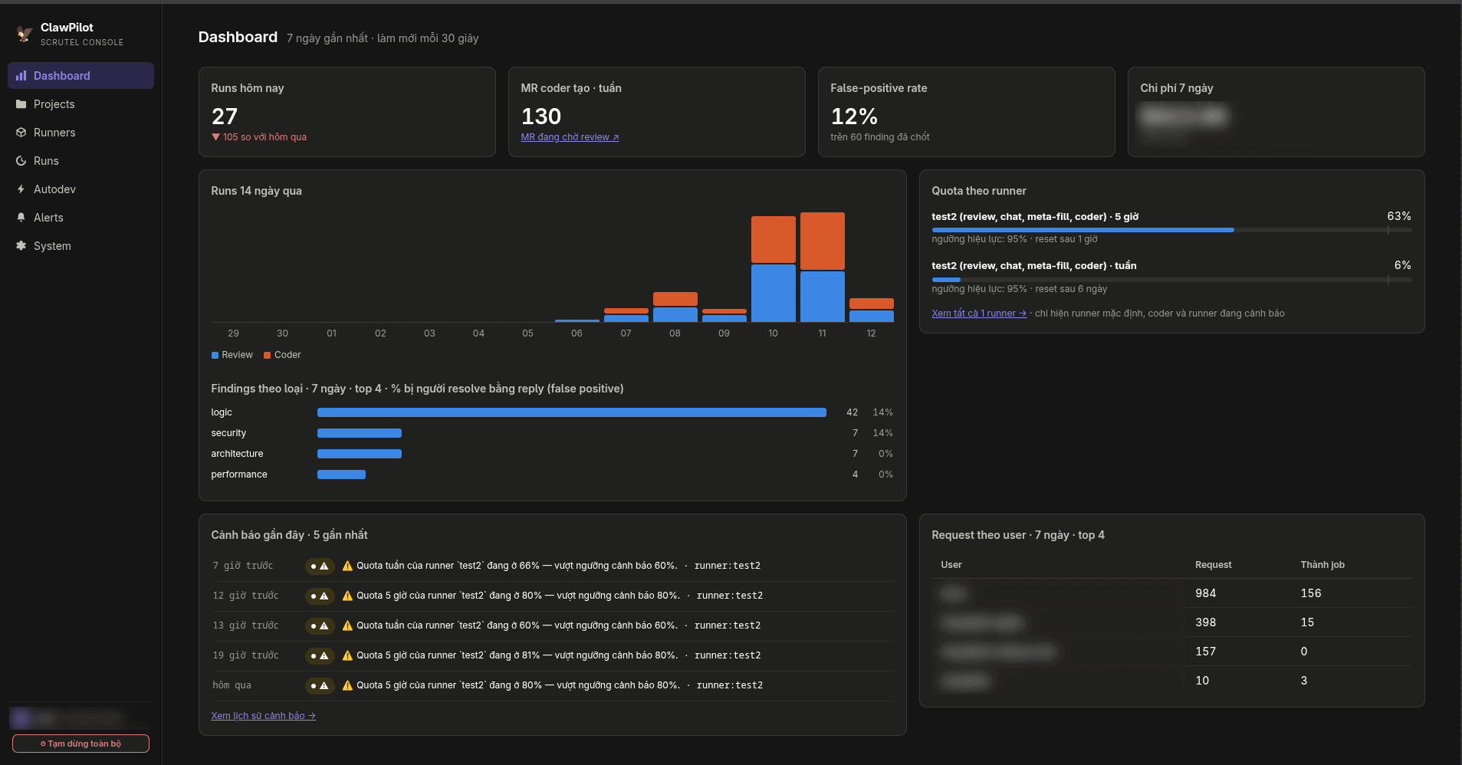The height and width of the screenshot is (765, 1462).
Task: Open the Autodev menu item
Action: pos(80,189)
